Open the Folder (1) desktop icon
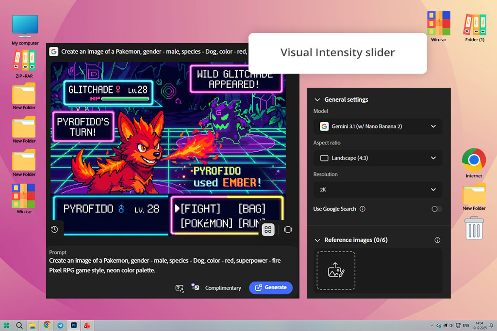The width and height of the screenshot is (497, 331). pos(475,28)
